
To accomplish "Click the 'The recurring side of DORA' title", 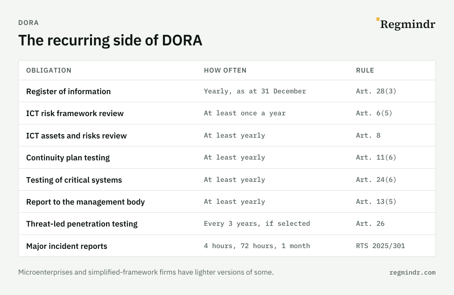I will click(x=110, y=40).
